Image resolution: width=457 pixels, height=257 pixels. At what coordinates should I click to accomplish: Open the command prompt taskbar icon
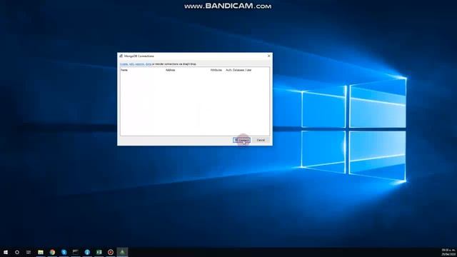pos(76,252)
